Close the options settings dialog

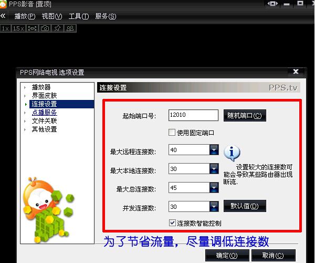pyautogui.click(x=296, y=72)
